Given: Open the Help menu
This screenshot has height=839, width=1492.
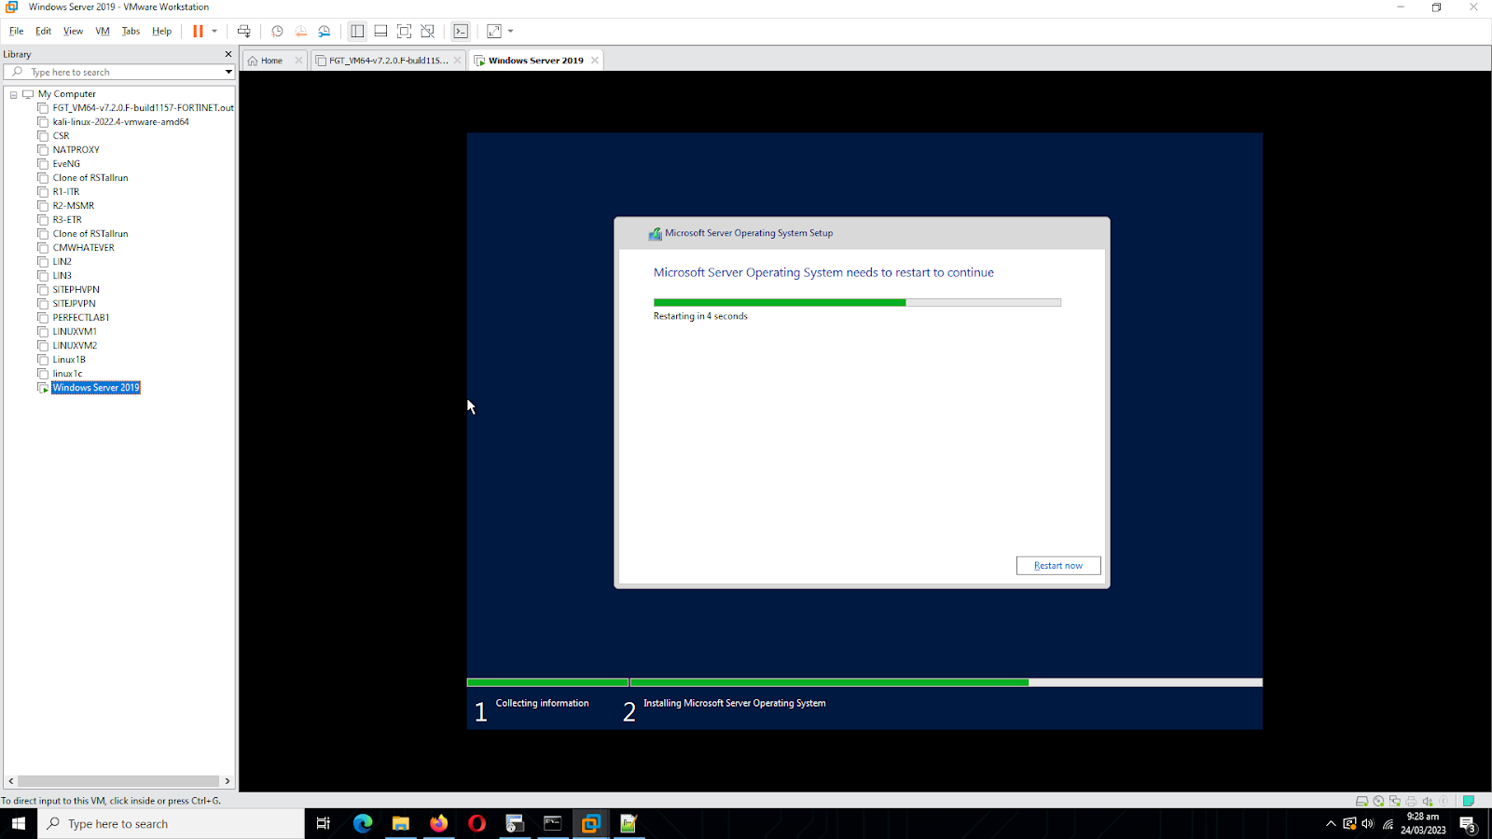Looking at the screenshot, I should click(161, 31).
